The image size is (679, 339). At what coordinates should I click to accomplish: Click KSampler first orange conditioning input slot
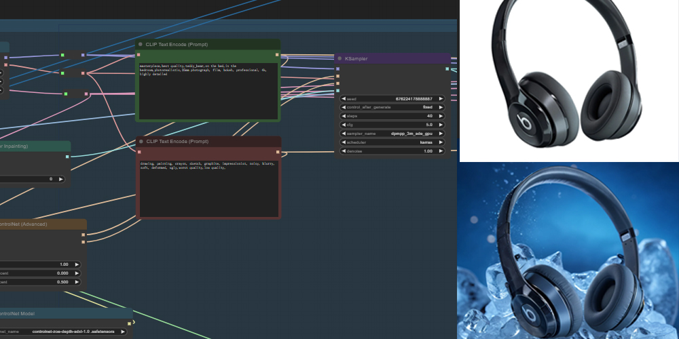tap(337, 76)
